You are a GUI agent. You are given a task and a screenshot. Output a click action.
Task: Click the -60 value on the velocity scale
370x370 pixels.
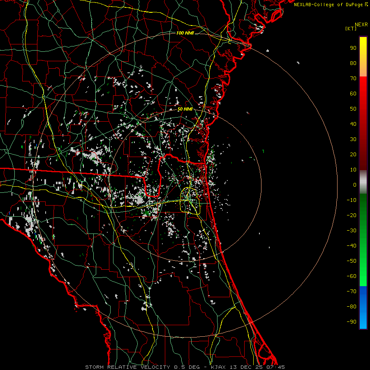351,276
